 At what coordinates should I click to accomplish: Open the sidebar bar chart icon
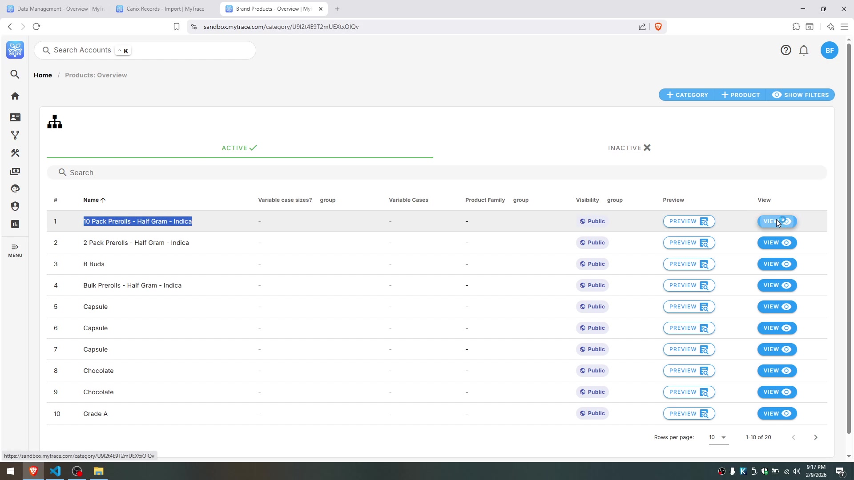[x=15, y=224]
